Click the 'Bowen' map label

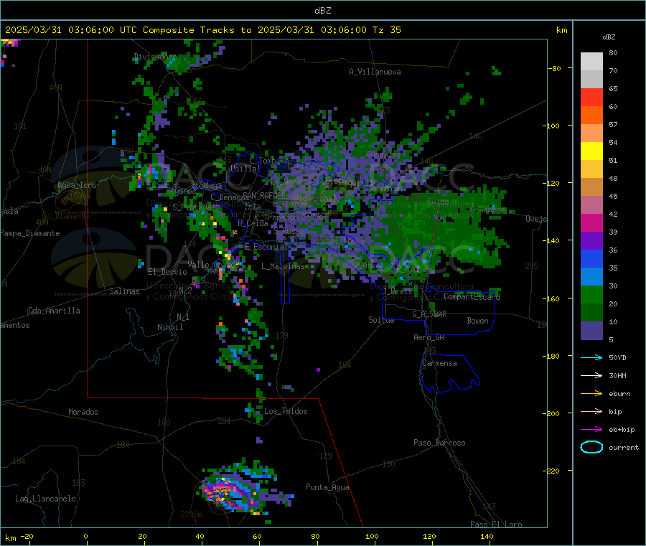coord(477,321)
